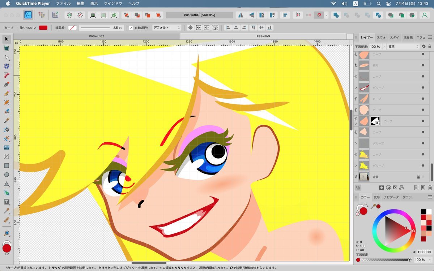Viewport: 434px width, 271px height.
Task: Switch to the ナビゲータ panel tab
Action: [391, 197]
